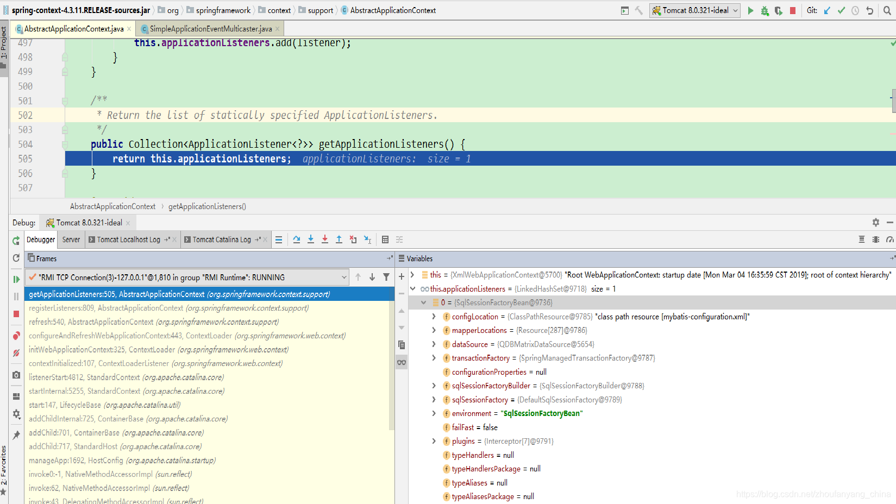The image size is (896, 504).
Task: Click 'support' breadcrumb in navigation bar
Action: click(x=321, y=10)
